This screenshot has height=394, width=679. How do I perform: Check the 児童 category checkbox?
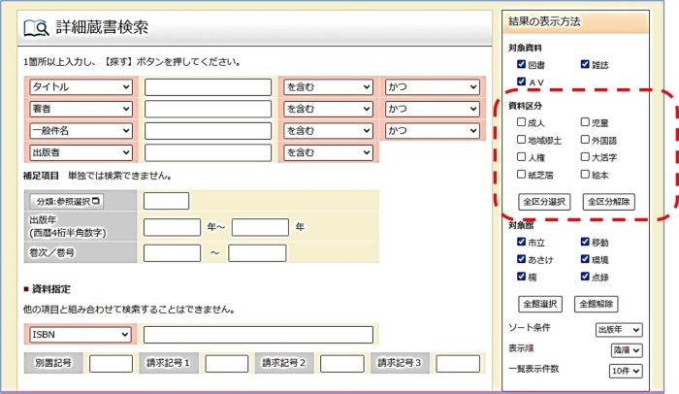585,122
